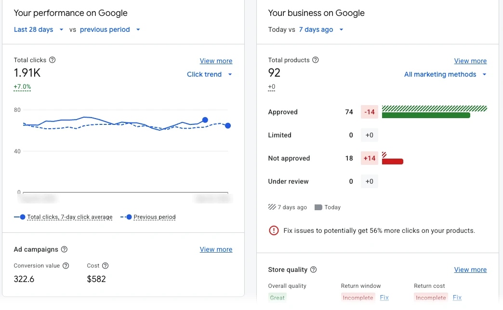The width and height of the screenshot is (503, 310).
Task: Click the $582 cost value
Action: (x=96, y=279)
